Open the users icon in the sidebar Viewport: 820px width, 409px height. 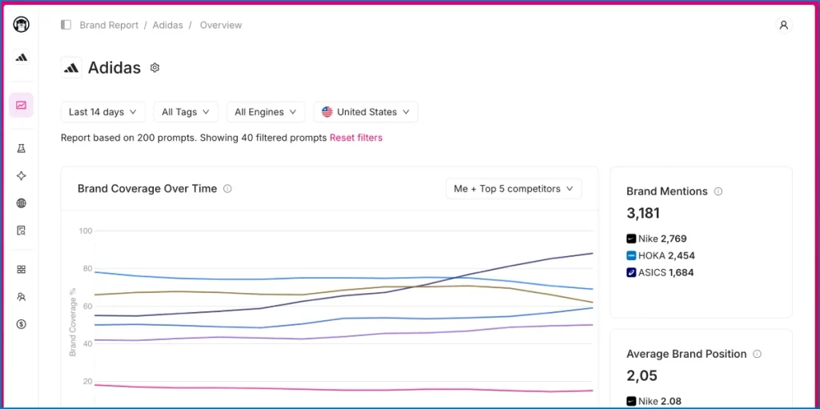21,297
